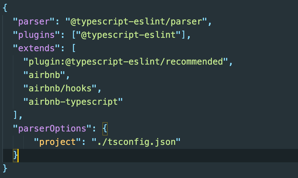Click the "airbnb-typescript" string entry

(x=73, y=102)
